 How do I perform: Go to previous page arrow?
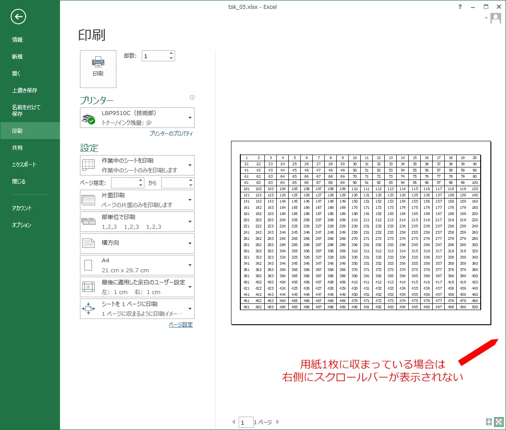tap(234, 422)
